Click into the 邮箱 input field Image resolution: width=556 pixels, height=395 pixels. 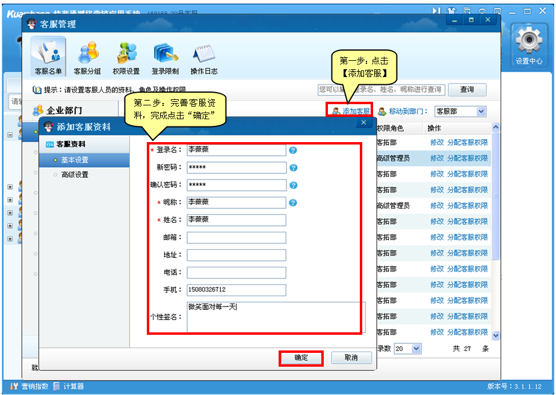coord(236,238)
